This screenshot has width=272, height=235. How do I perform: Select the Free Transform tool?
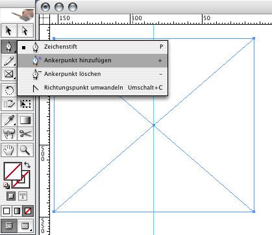point(25,104)
